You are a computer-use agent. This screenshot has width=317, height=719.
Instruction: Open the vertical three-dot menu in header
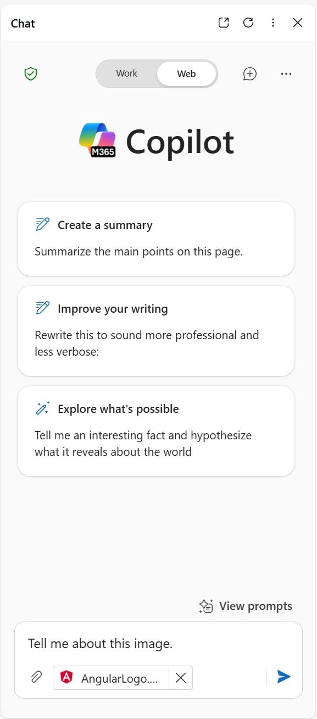[273, 23]
